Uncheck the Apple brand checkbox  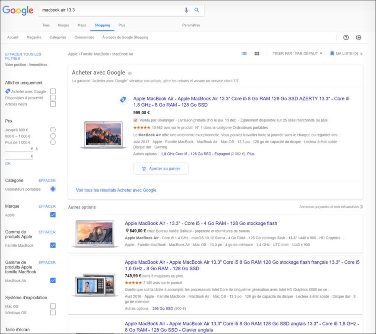(x=53, y=215)
